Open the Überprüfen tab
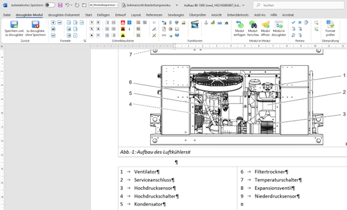Screen dimensions: 347x210 (197, 15)
